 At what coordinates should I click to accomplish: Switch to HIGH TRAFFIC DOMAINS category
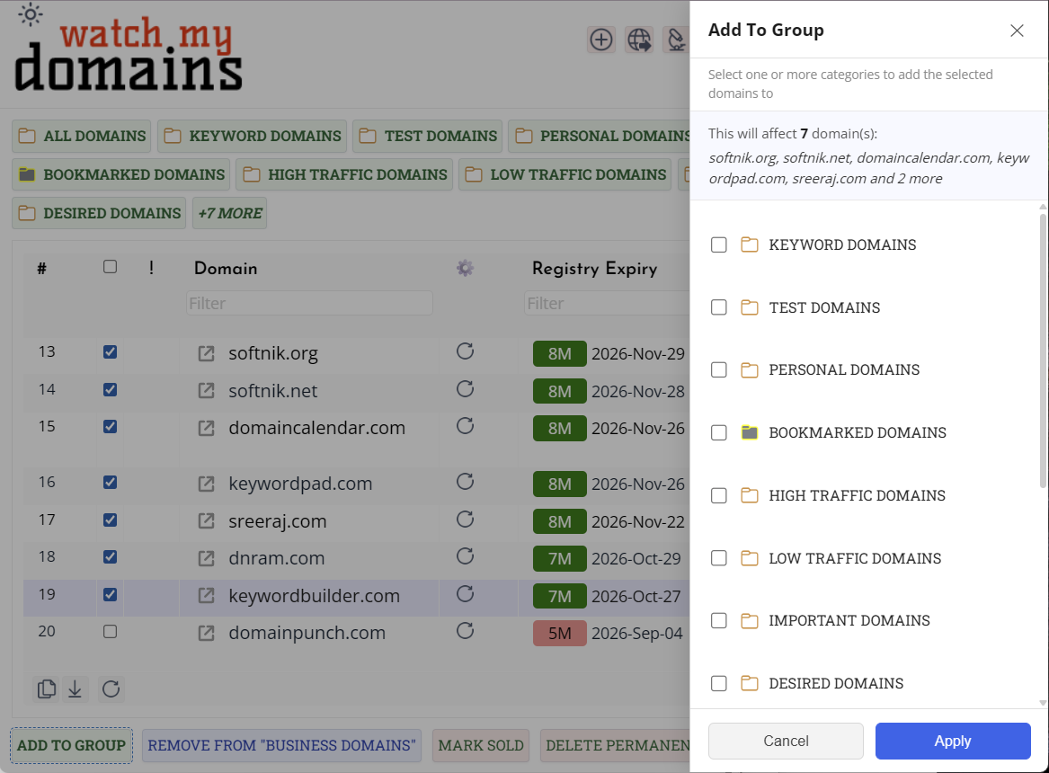point(346,174)
